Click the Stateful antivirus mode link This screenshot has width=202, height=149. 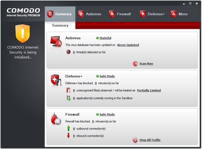[x=105, y=38]
